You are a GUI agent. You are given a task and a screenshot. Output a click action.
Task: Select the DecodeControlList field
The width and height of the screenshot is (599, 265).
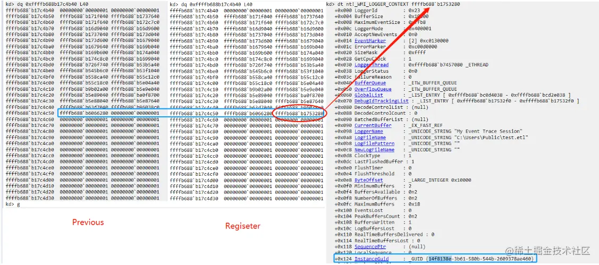point(379,107)
